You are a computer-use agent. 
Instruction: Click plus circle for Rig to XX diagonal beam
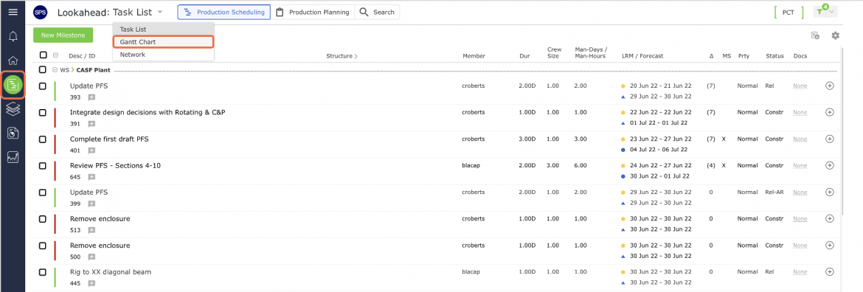click(830, 271)
